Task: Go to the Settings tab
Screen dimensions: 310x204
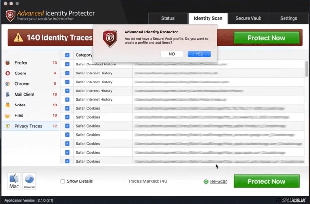Action: pyautogui.click(x=288, y=18)
